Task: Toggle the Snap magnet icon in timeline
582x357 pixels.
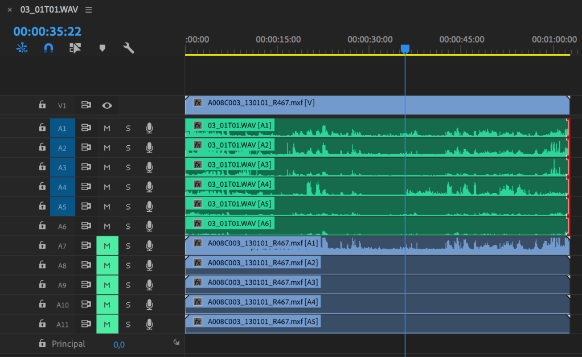Action: click(48, 48)
